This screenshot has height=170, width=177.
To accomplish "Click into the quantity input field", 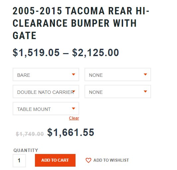I will pos(19,161).
